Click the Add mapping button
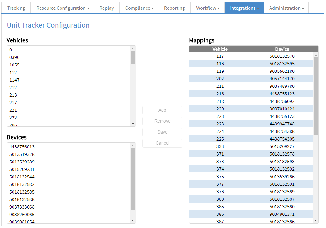The image size is (326, 228). (162, 110)
